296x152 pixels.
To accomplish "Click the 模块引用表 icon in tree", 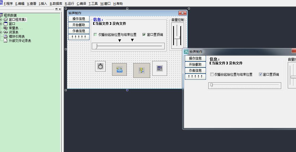I will (x=6, y=36).
